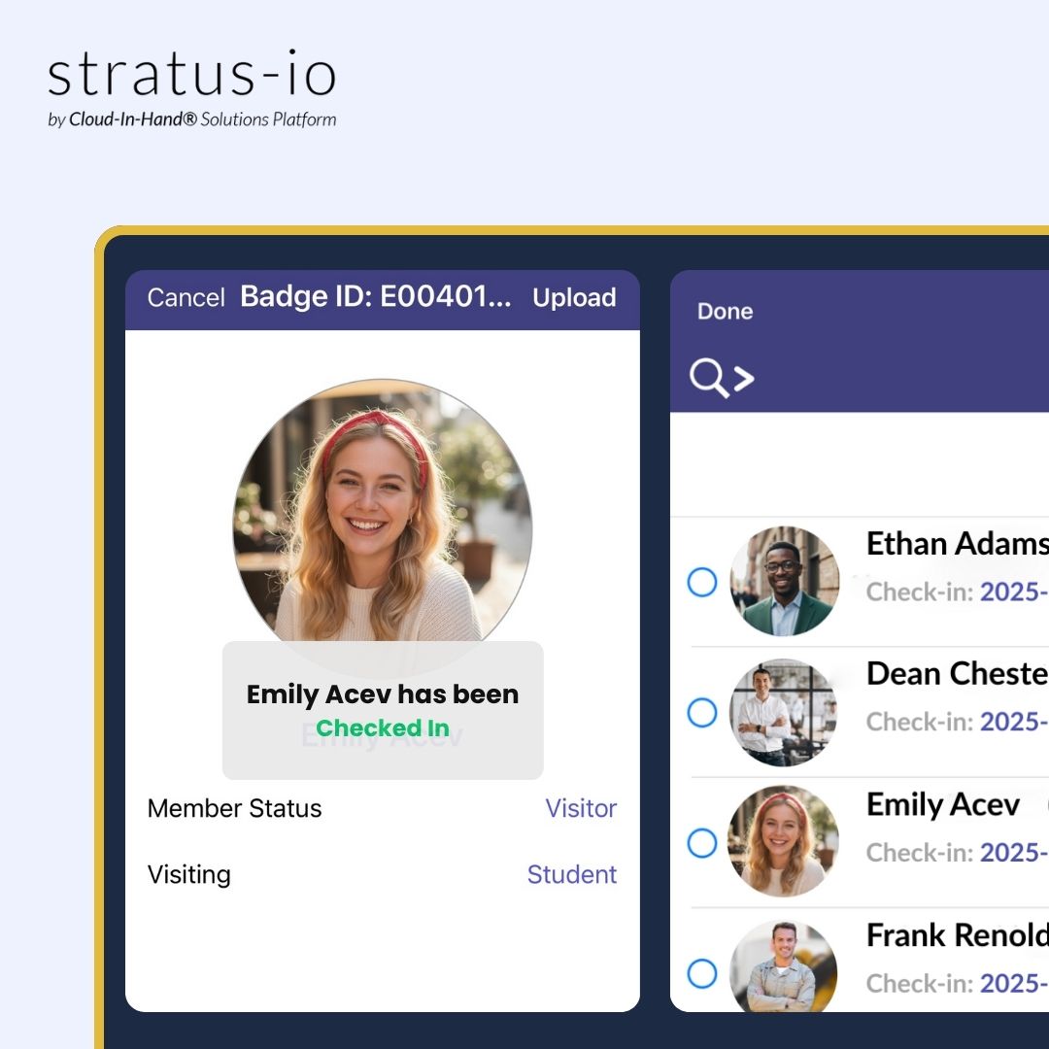Select Dean Chester radio circle
Viewport: 1049px width, 1049px height.
702,713
